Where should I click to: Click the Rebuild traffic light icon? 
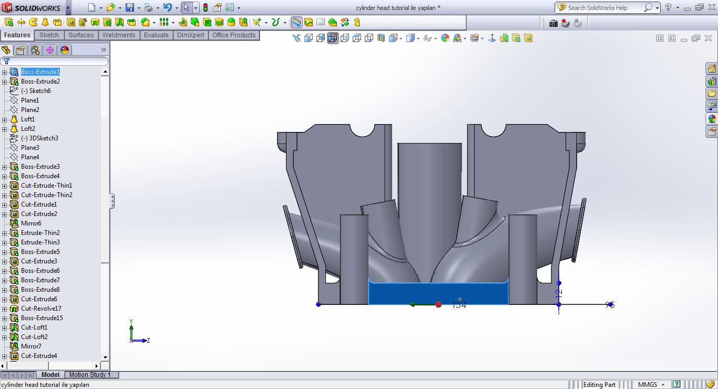tap(206, 7)
